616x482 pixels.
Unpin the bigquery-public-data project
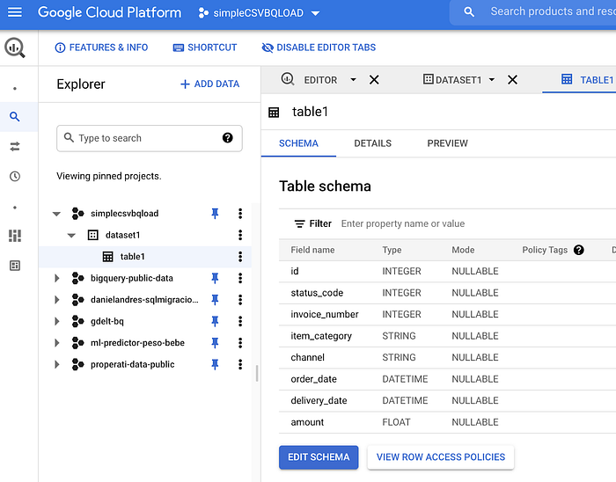215,278
